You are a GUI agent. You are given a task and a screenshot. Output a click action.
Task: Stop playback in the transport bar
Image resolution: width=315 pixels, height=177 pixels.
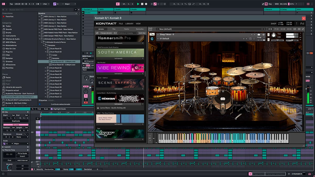[x=142, y=4]
